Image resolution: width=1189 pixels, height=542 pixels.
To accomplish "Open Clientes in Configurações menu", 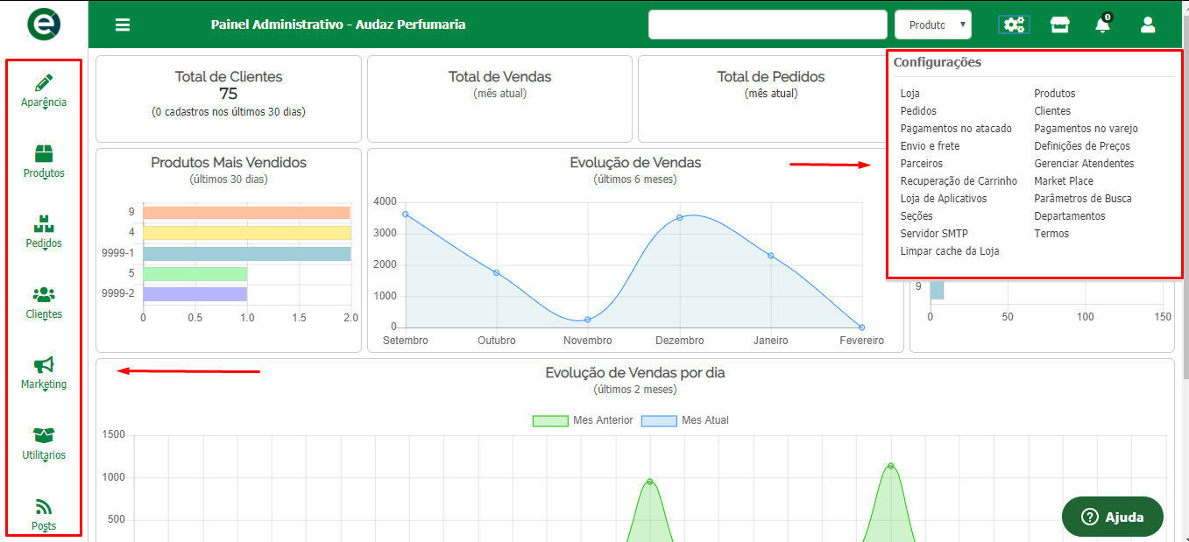I will coord(1052,111).
